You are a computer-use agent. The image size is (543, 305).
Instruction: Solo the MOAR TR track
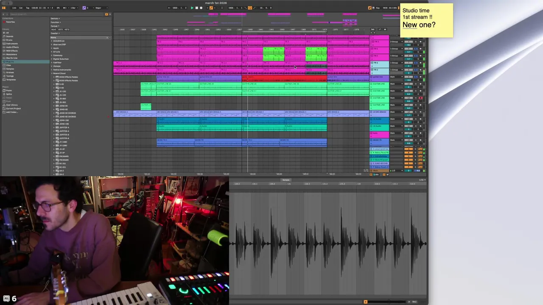(x=416, y=140)
